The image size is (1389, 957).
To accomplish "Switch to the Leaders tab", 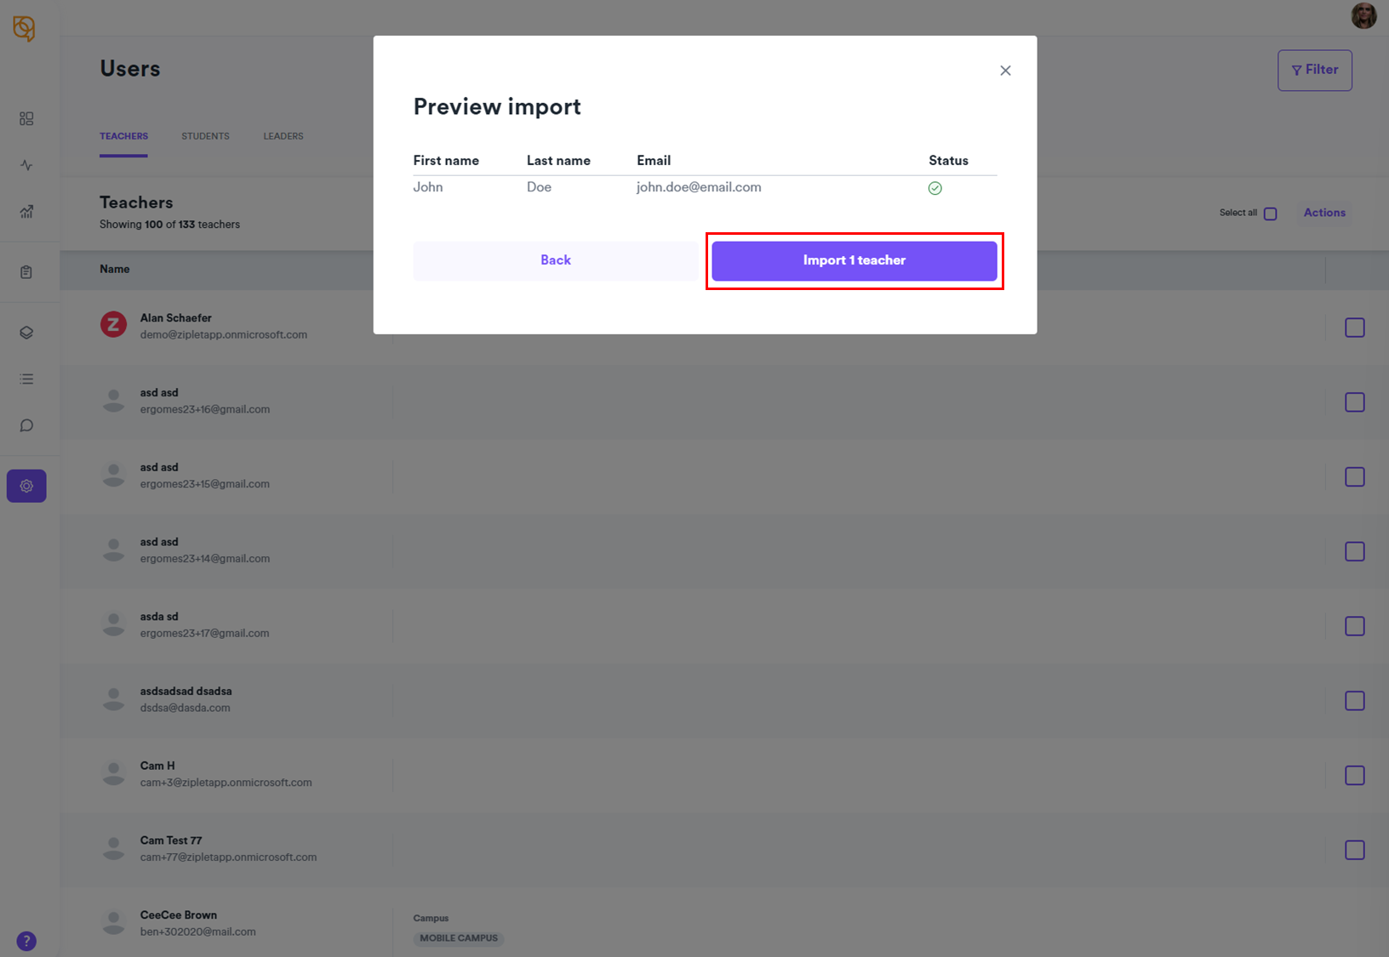I will click(283, 136).
